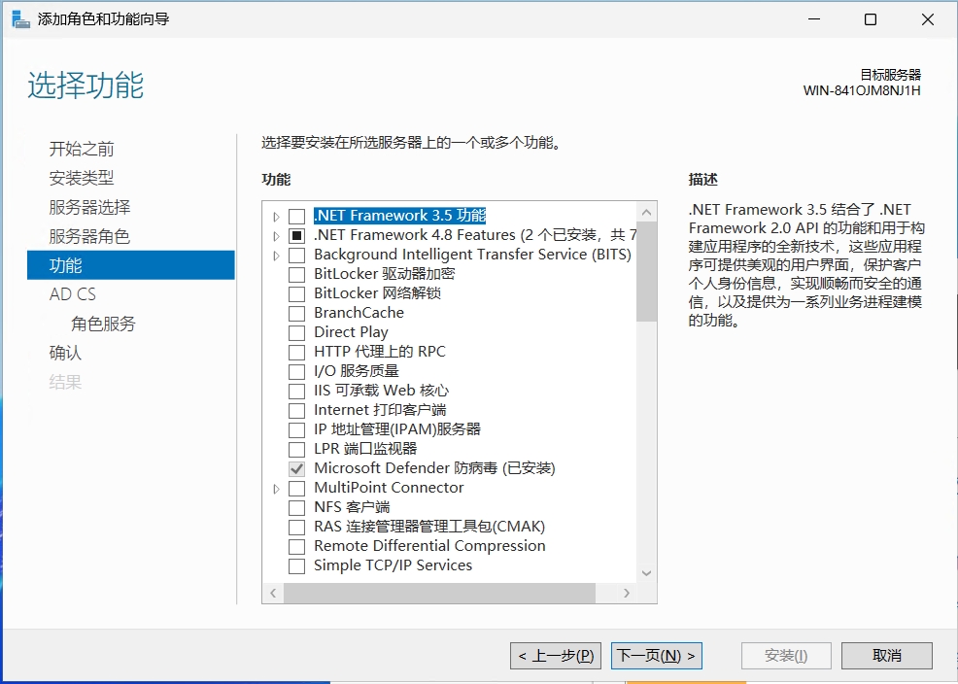Tick the Direct Play checkbox
958x684 pixels.
pos(296,333)
